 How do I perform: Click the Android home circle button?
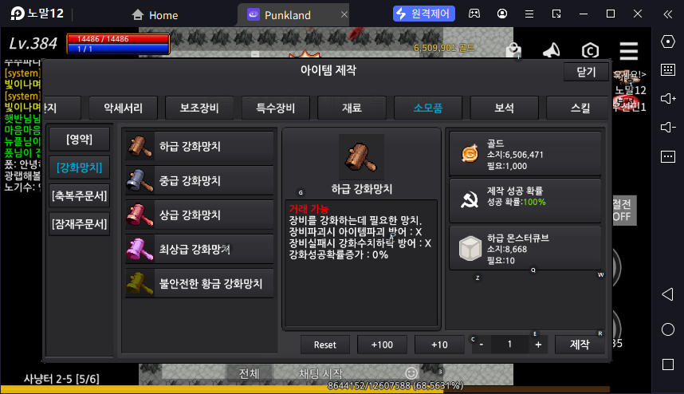pos(668,329)
